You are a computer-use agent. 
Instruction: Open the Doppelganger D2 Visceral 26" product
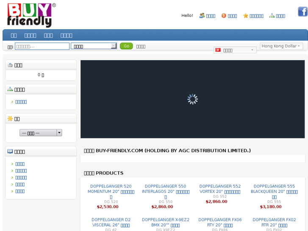(x=111, y=223)
